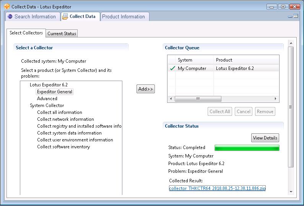Open the Product Information tab
This screenshot has height=206, width=304.
[125, 16]
